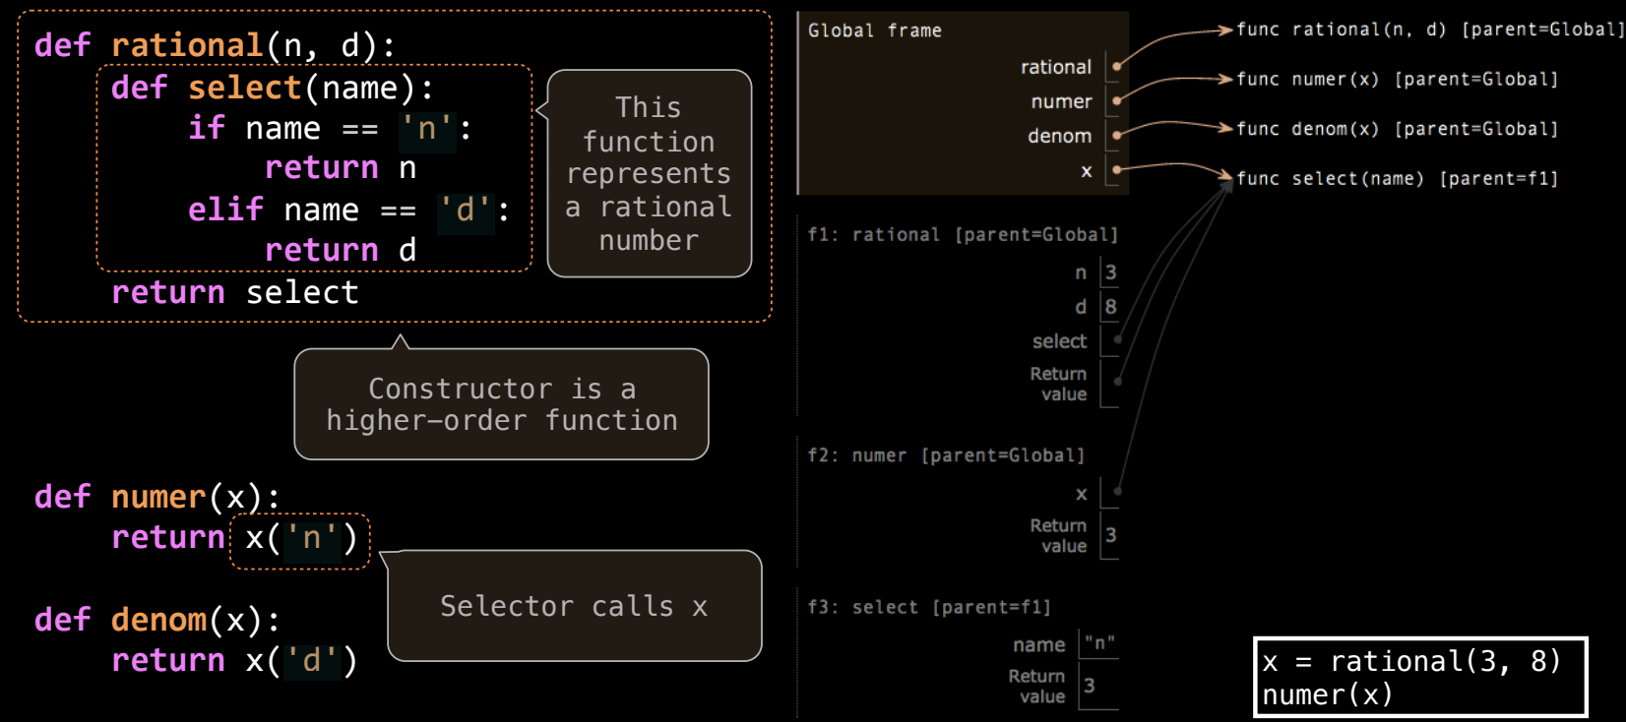Screen dimensions: 1626x722
Task: Click the "if name == 'n':" line
Action: click(330, 128)
